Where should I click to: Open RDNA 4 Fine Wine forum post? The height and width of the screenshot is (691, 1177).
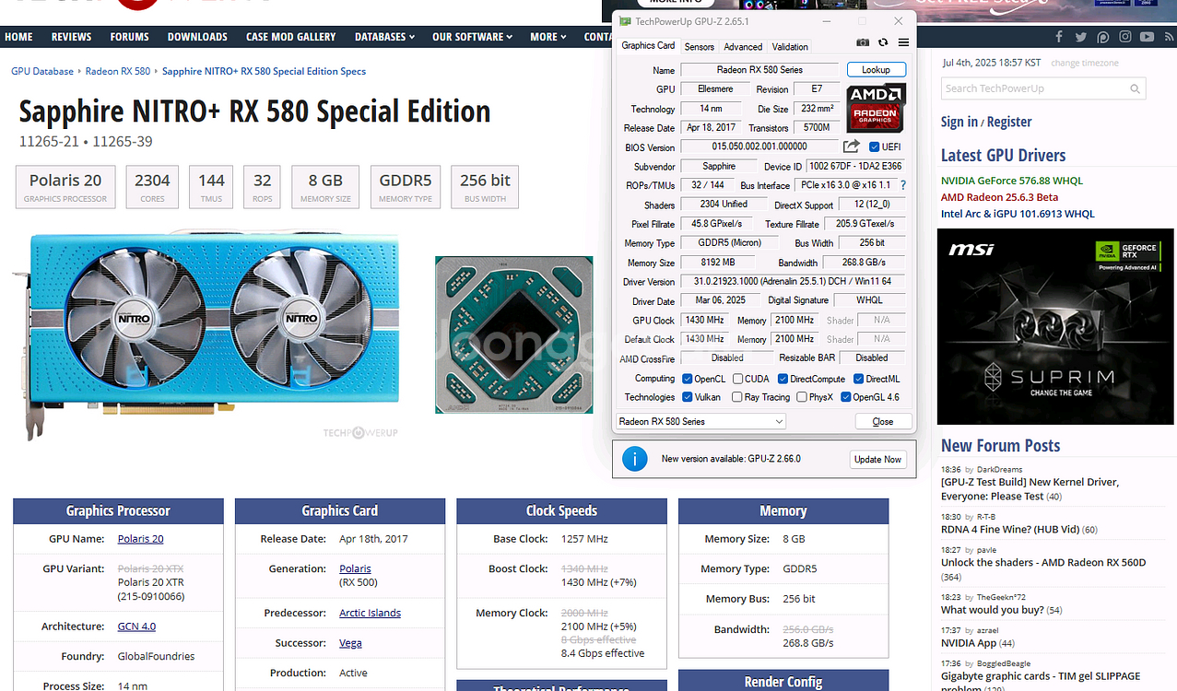click(x=1009, y=530)
